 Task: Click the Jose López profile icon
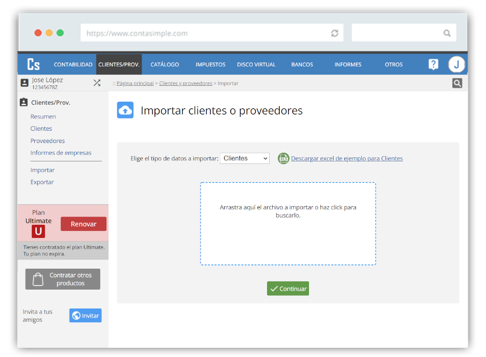[25, 83]
